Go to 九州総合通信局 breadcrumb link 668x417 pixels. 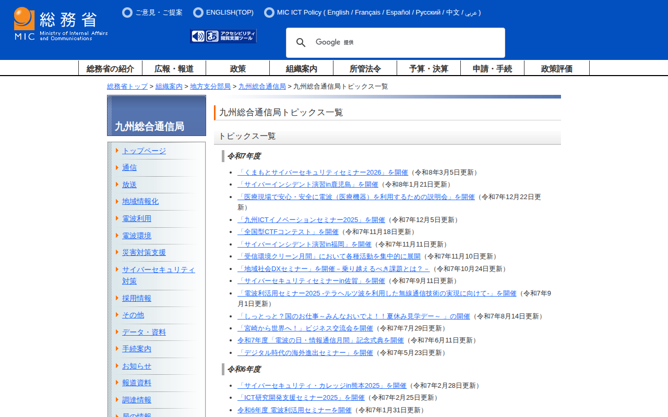coord(262,87)
